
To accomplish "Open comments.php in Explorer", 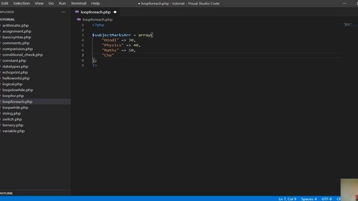I will pos(16,43).
